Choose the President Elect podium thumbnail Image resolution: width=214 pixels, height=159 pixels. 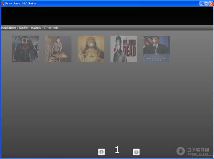(157, 49)
